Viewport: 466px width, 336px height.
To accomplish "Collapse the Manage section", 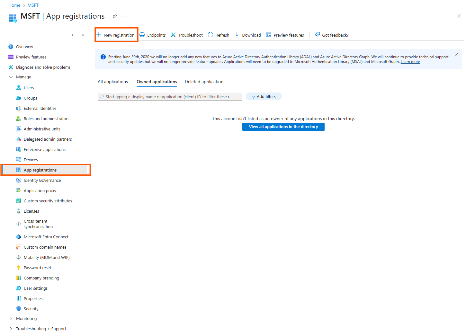I will [x=11, y=77].
